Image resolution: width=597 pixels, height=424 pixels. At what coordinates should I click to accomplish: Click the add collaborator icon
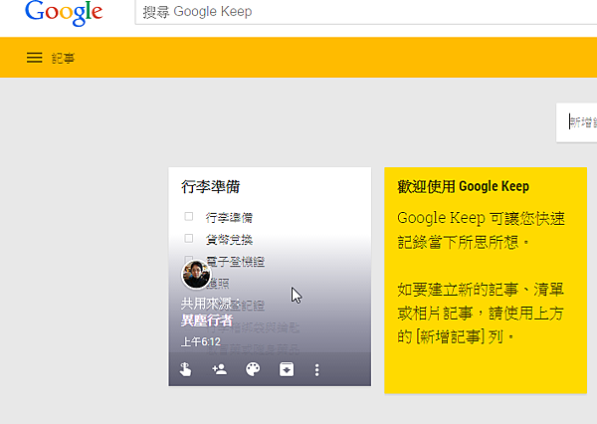tap(219, 369)
